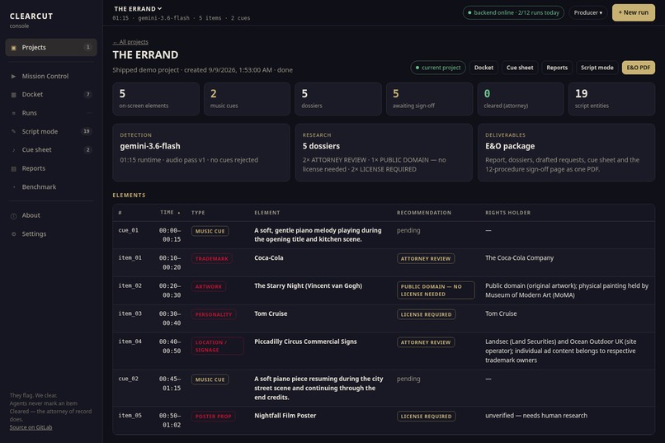Select the cue_01 row identifier

(x=129, y=231)
